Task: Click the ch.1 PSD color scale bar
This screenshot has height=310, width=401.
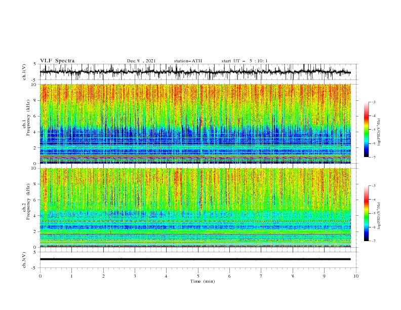Action: (x=366, y=130)
